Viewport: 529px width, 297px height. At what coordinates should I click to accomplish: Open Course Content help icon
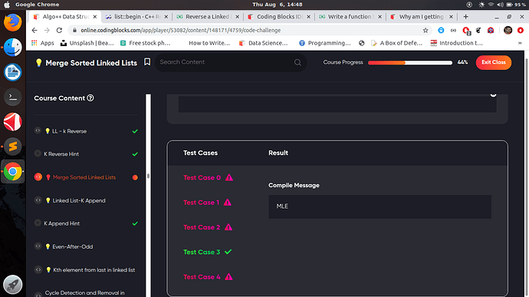pos(90,98)
